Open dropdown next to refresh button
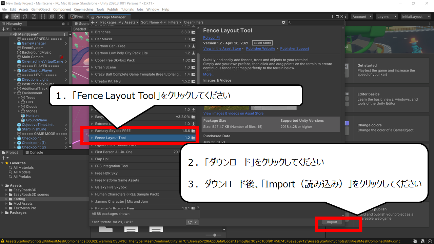 pos(196,222)
